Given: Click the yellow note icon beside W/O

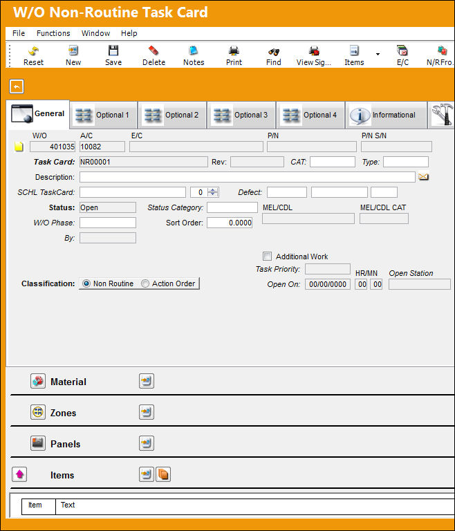Looking at the screenshot, I should point(19,147).
